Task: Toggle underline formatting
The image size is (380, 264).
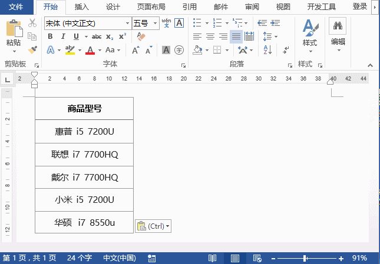Action: [76, 36]
